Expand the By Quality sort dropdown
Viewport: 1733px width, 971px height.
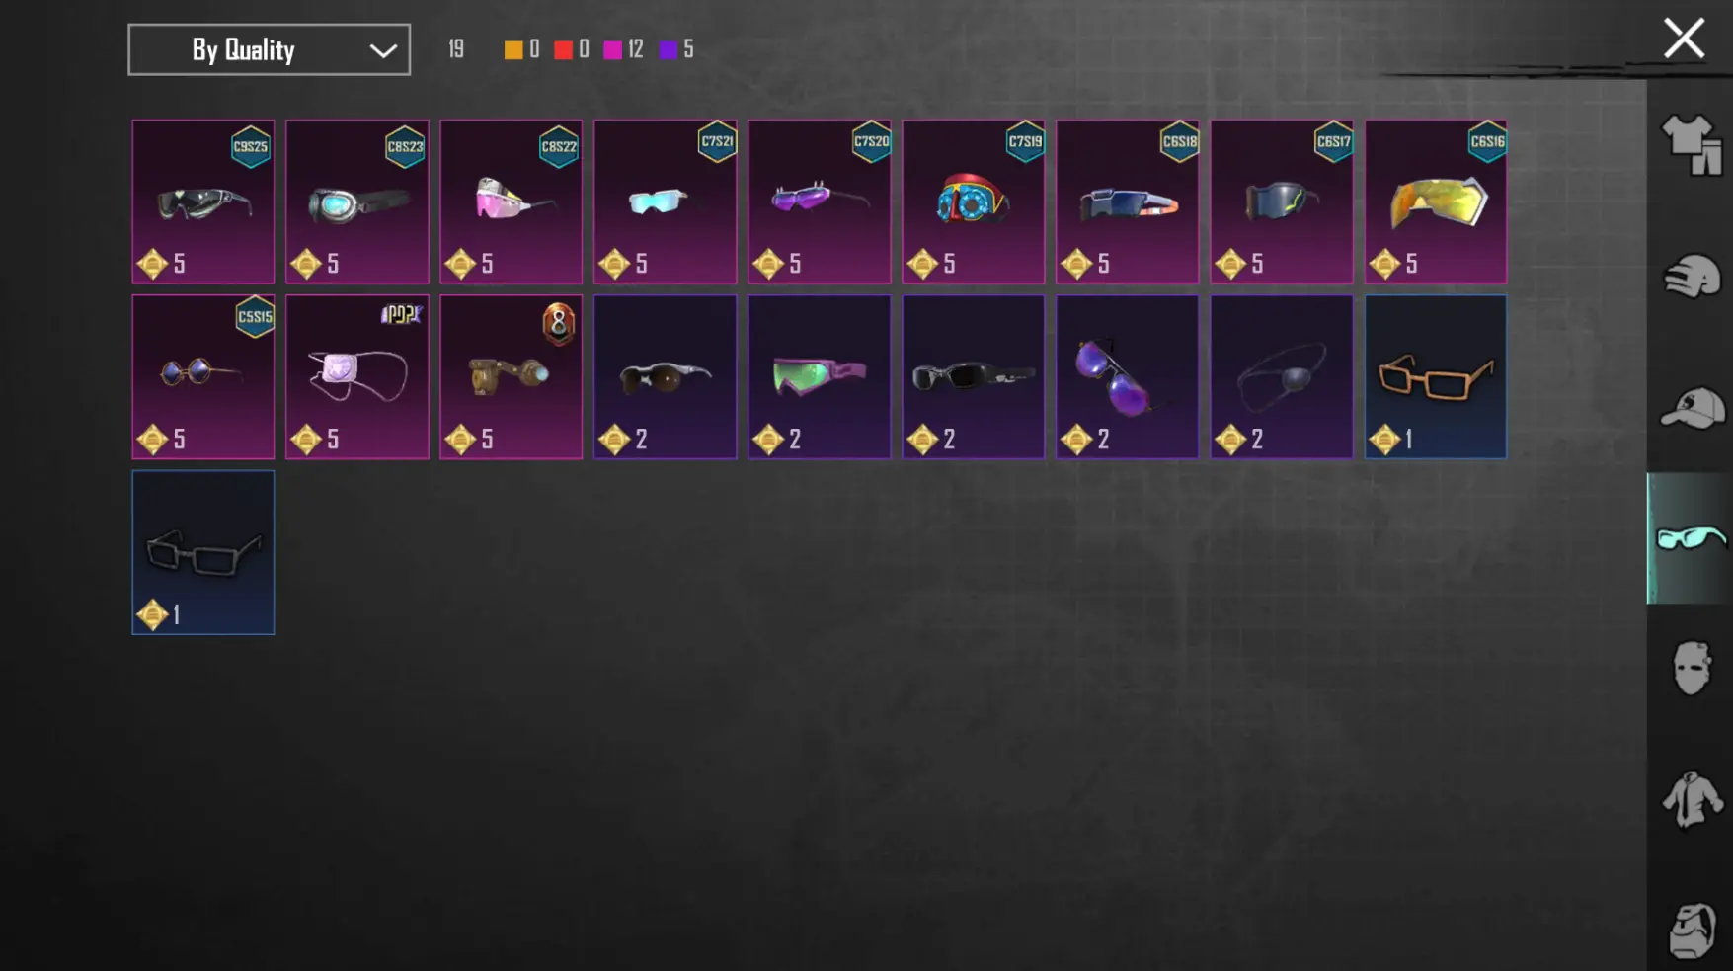(x=269, y=49)
